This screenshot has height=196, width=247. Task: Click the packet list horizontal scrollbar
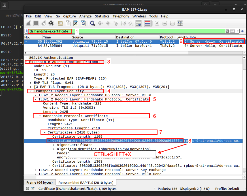(x=135, y=53)
